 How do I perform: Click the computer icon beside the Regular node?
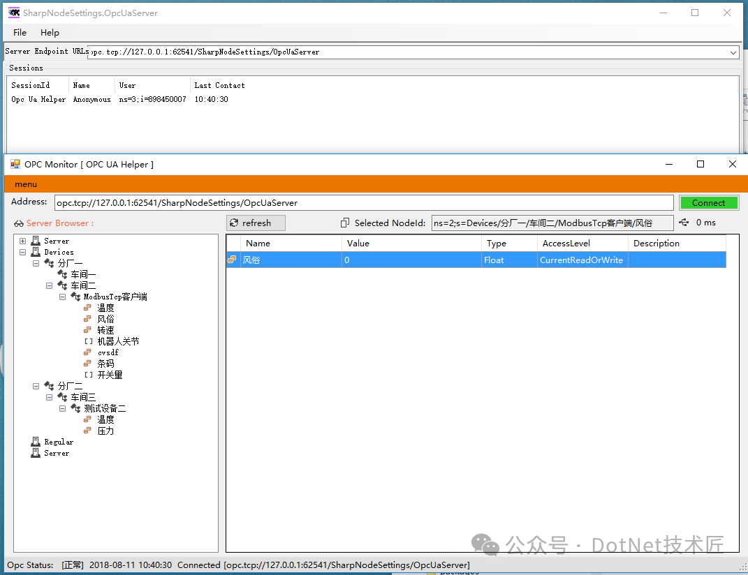[x=35, y=440]
